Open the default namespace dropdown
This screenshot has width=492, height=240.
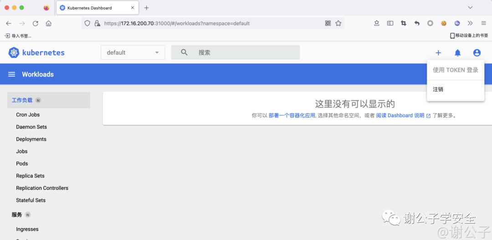point(133,52)
